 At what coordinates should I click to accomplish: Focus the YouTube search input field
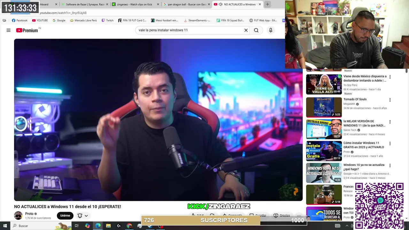click(190, 30)
